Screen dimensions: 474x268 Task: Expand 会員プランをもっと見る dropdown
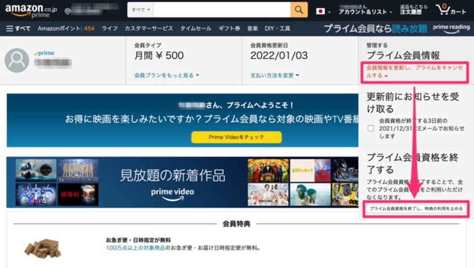coord(167,75)
